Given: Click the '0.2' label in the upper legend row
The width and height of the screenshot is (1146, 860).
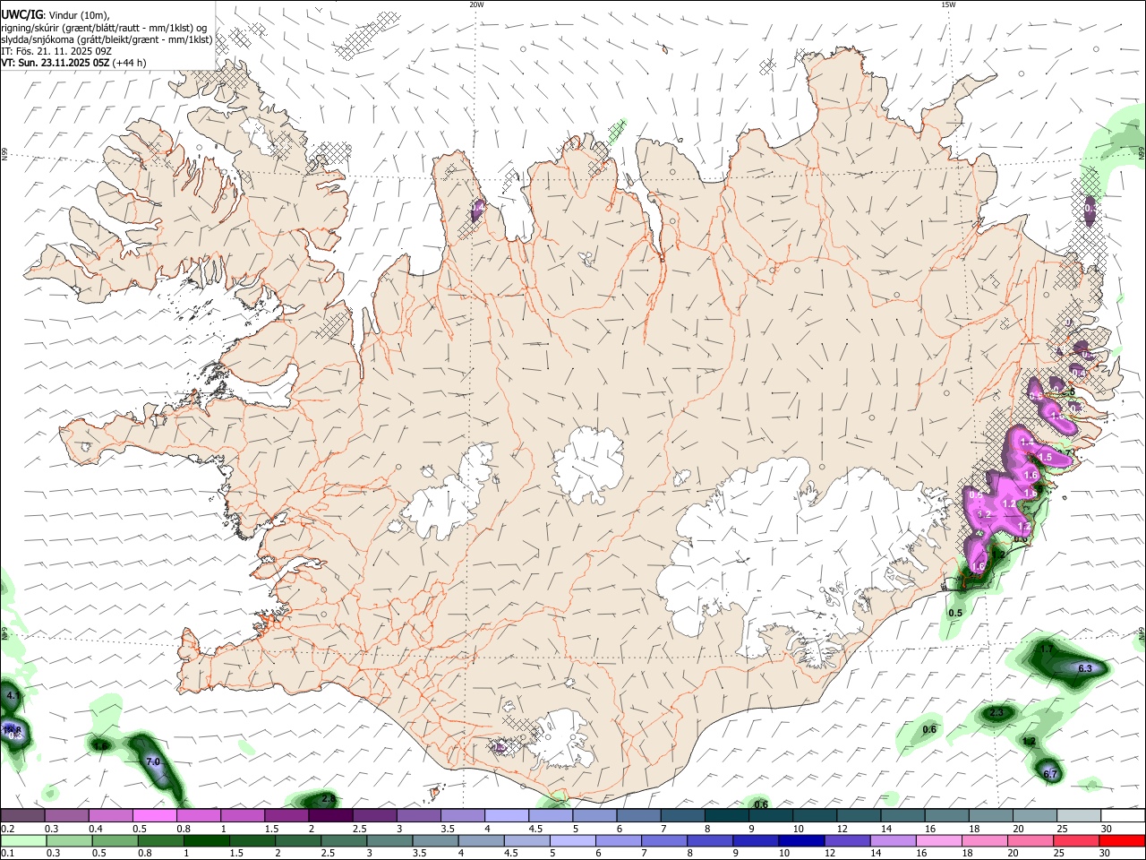Looking at the screenshot, I should click(6, 829).
